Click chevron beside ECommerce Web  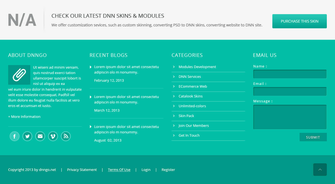click(174, 86)
